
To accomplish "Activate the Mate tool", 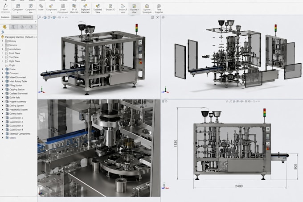I will click(x=41, y=7).
